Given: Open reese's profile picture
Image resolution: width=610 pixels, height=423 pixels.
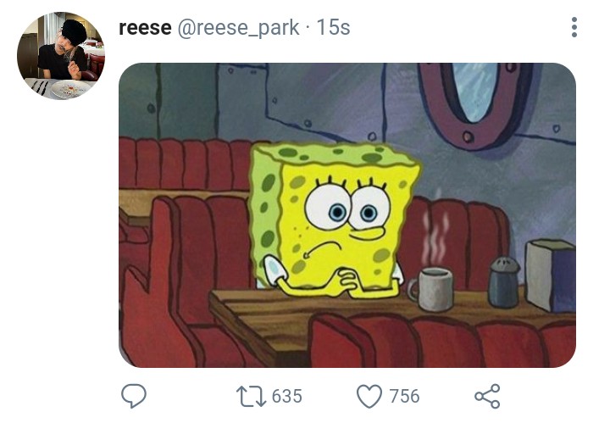Looking at the screenshot, I should (61, 56).
